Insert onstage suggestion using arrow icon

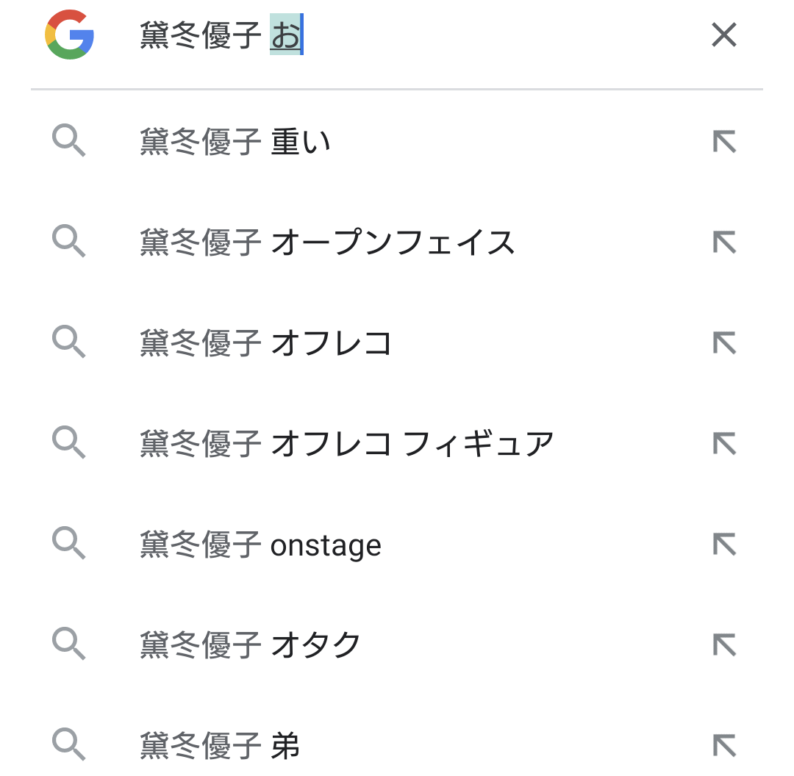click(724, 544)
